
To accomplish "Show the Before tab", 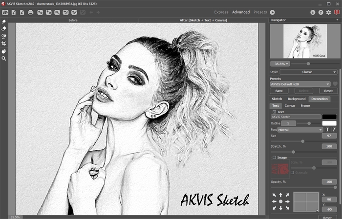I will pos(73,20).
